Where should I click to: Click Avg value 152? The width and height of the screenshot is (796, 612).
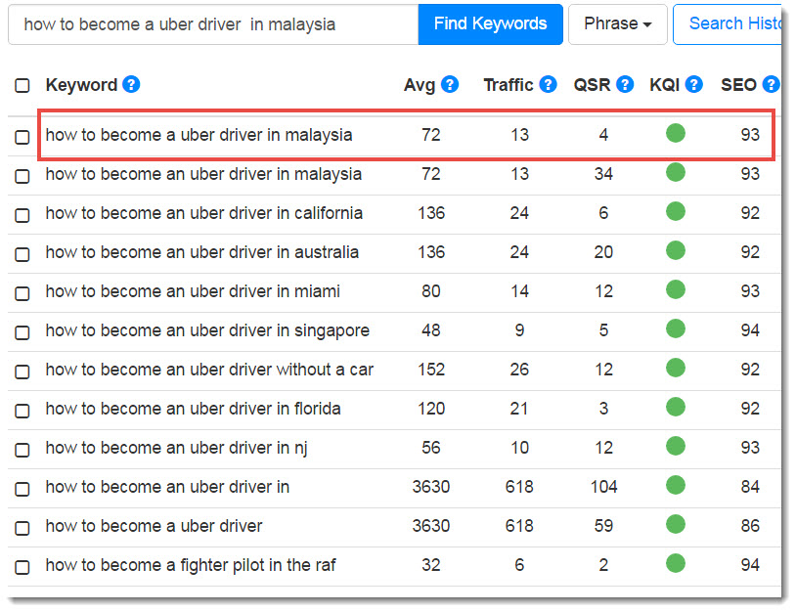click(x=431, y=370)
